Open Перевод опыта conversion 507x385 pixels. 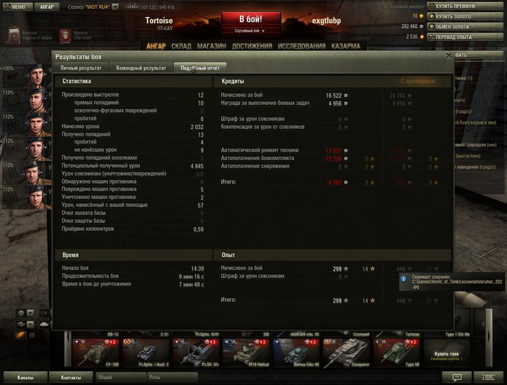pos(466,37)
